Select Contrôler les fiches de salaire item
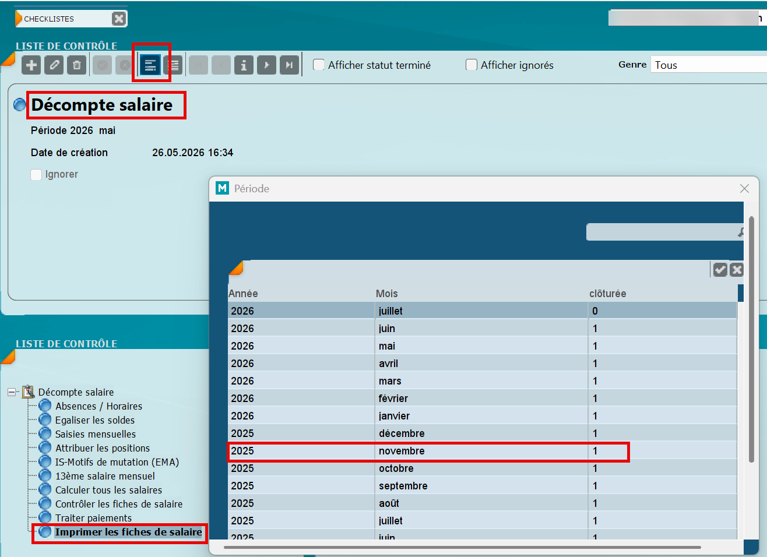 [119, 504]
